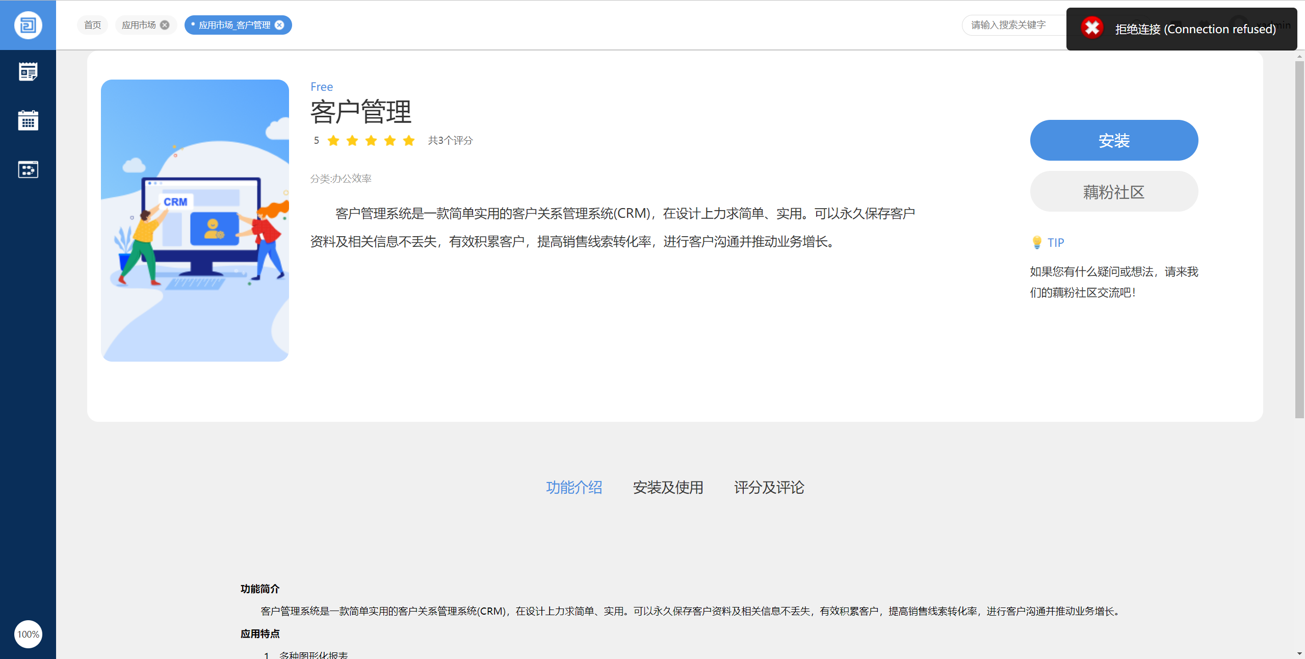
Task: Open the workflow board sidebar icon
Action: click(x=28, y=169)
